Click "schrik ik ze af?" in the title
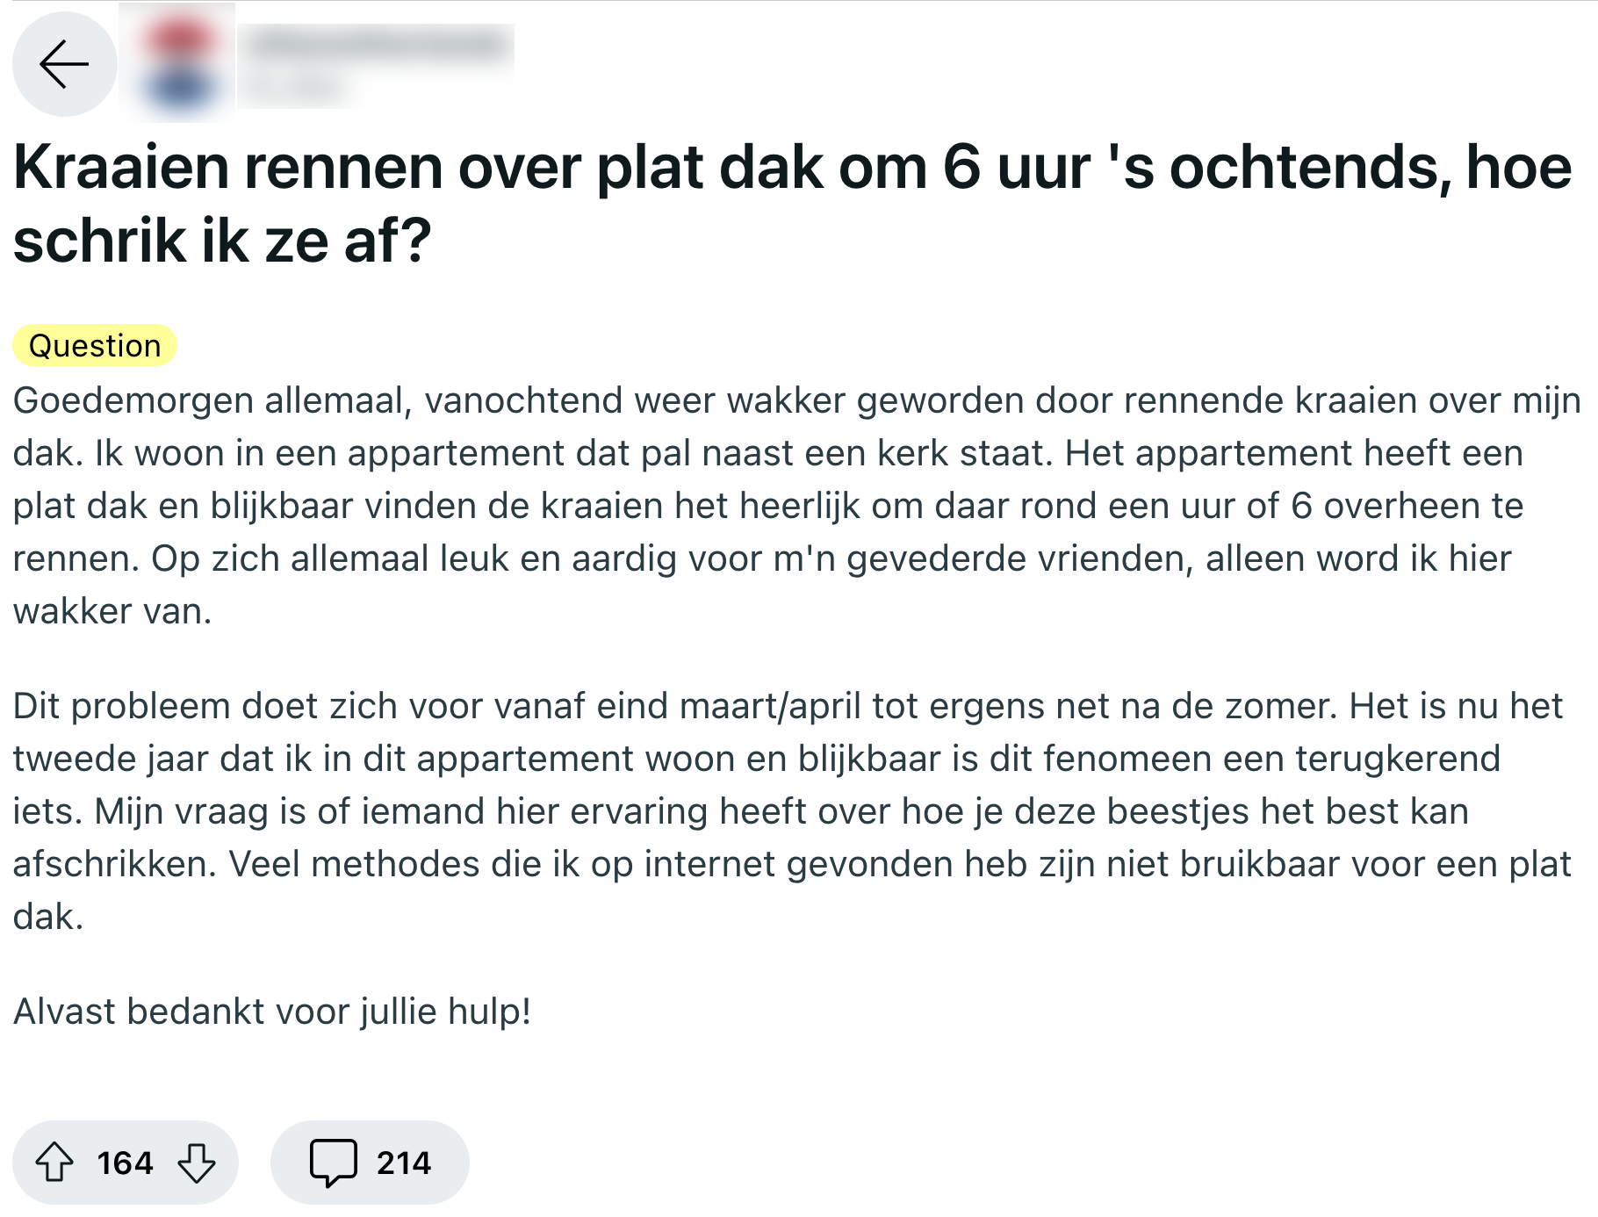This screenshot has width=1598, height=1217. click(222, 241)
